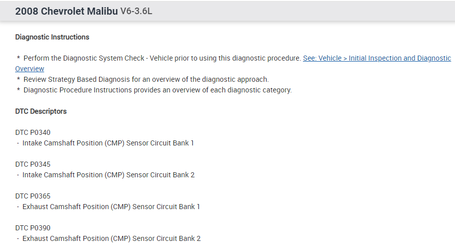455x248 pixels.
Task: Click the DTC P0390 code
Action: [x=33, y=228]
